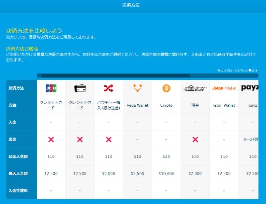The image size is (266, 204).
Task: Click the バウチャー購入 (銀行送金) label
Action: (x=108, y=105)
